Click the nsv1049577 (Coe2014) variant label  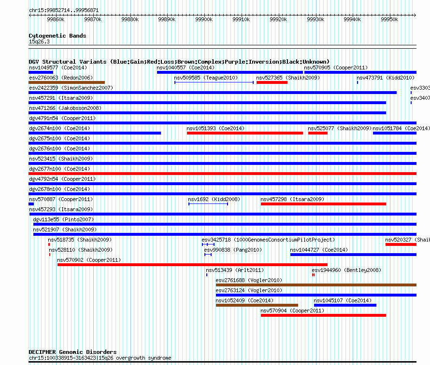[58, 68]
